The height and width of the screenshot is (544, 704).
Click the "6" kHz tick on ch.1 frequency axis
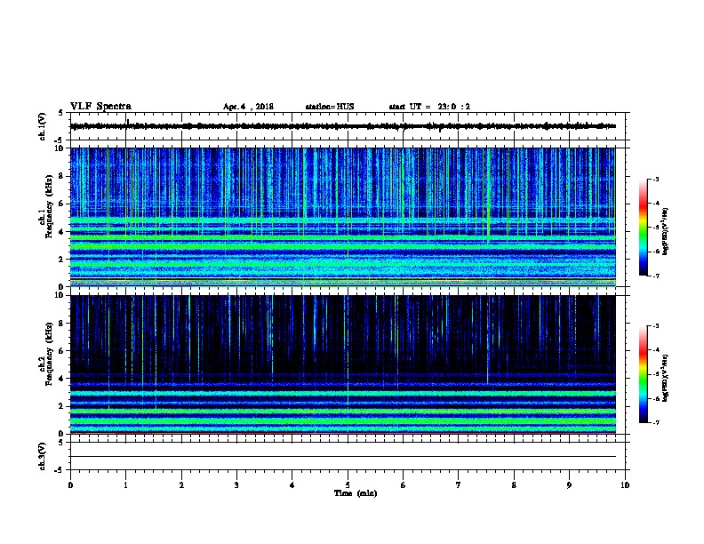point(61,204)
